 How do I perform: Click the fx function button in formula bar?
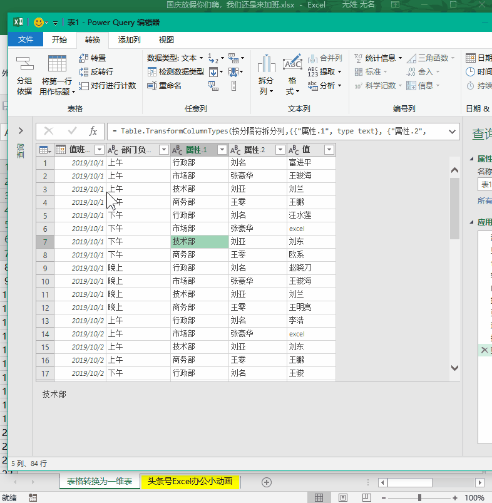[x=93, y=131]
